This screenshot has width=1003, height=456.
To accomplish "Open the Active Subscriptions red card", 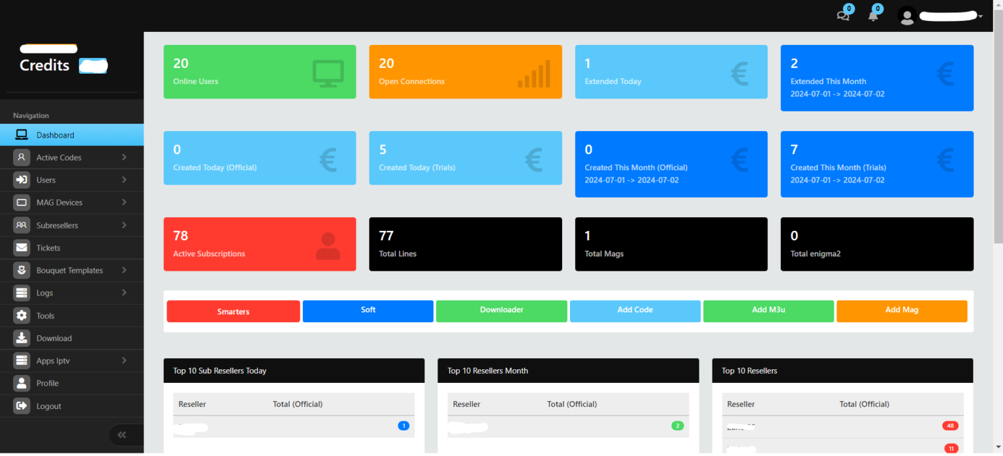I will (x=260, y=244).
